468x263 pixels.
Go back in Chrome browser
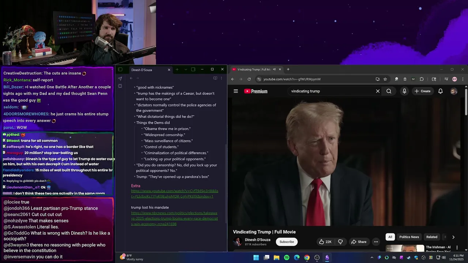(x=233, y=79)
